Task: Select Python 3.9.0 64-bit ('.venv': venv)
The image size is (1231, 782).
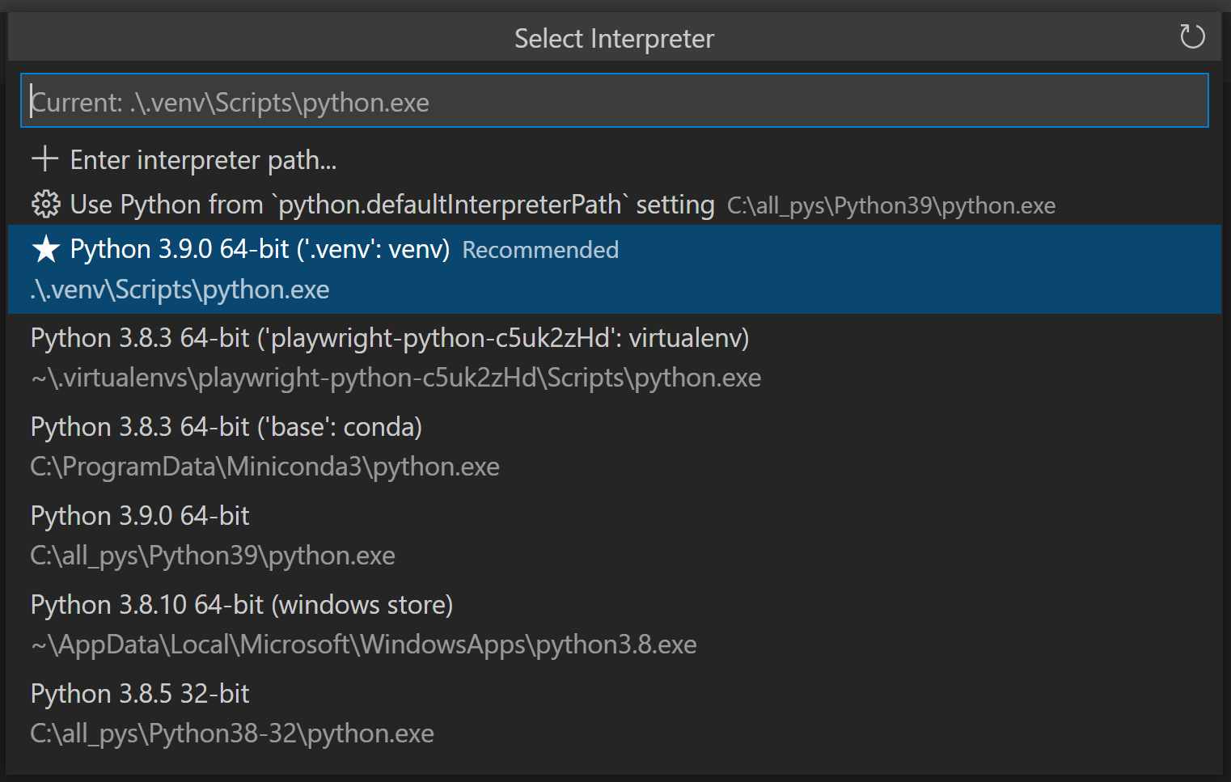Action: click(260, 249)
